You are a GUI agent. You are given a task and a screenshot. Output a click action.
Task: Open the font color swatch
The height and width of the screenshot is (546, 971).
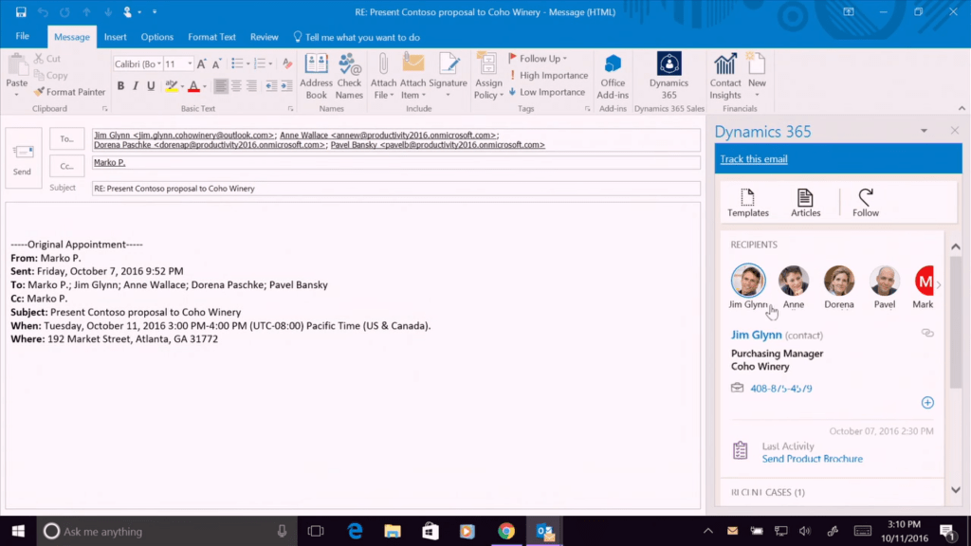[194, 84]
